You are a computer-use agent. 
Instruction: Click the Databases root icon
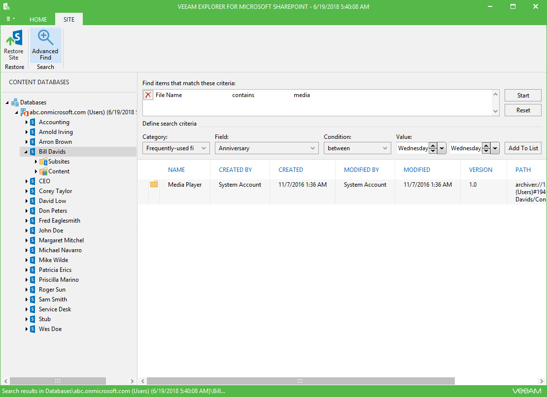(15, 102)
